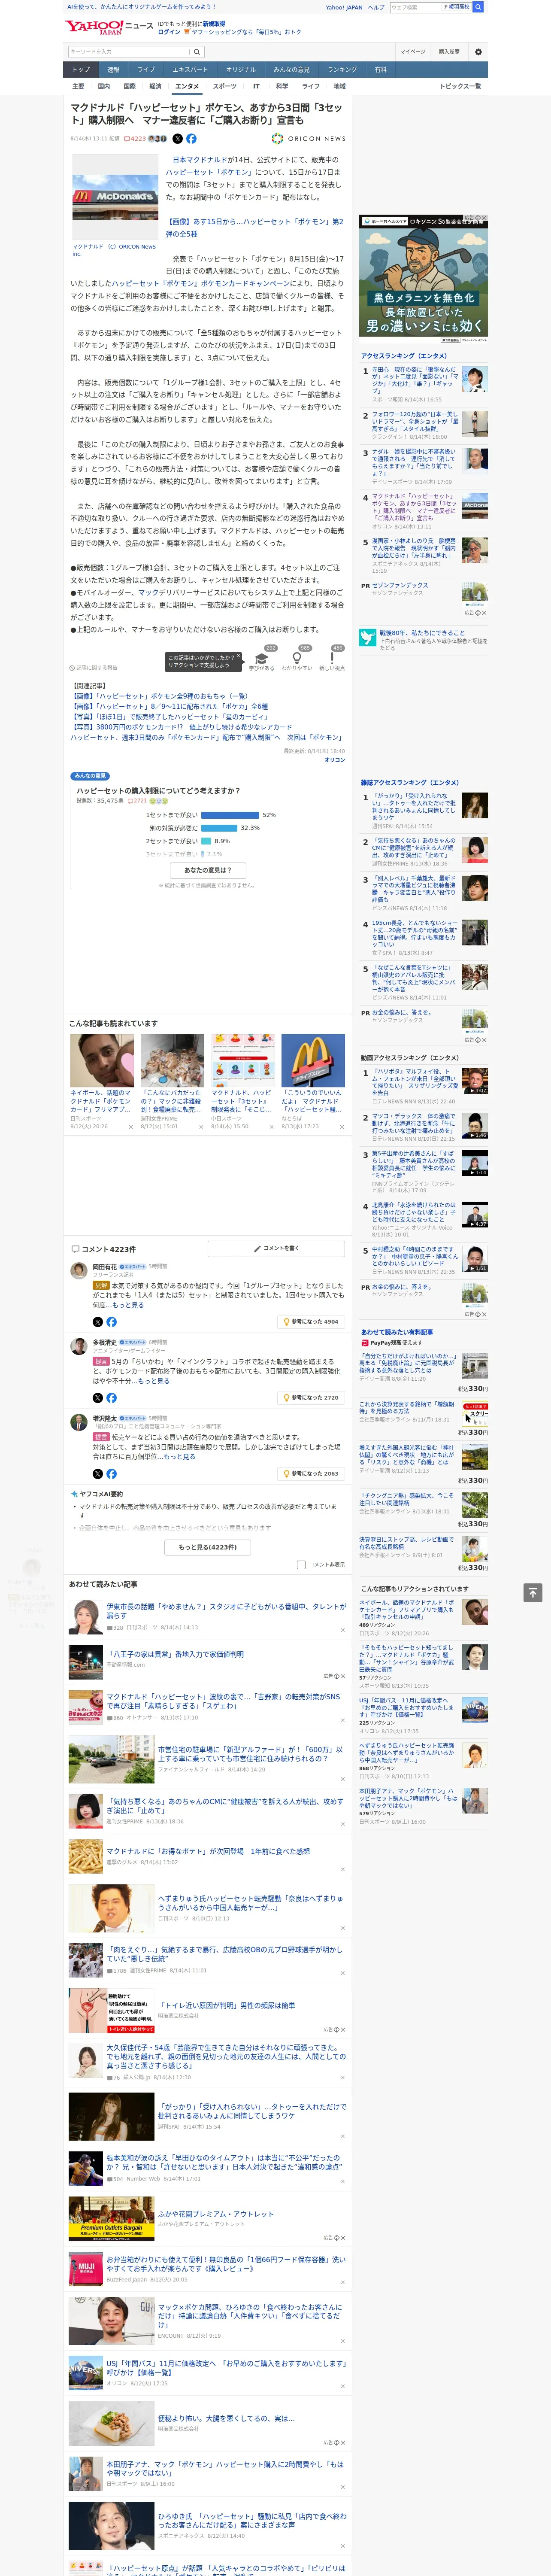
Task: Click the 別の対策が必要だ poll bar
Action: (219, 828)
